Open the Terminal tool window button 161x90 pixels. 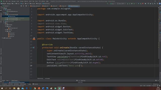point(35,84)
